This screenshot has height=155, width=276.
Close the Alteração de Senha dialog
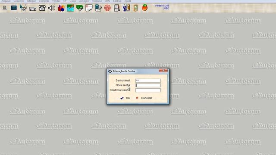[x=163, y=71]
